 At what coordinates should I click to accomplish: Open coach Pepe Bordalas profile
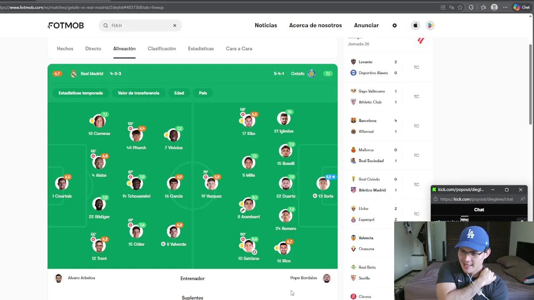[310, 278]
